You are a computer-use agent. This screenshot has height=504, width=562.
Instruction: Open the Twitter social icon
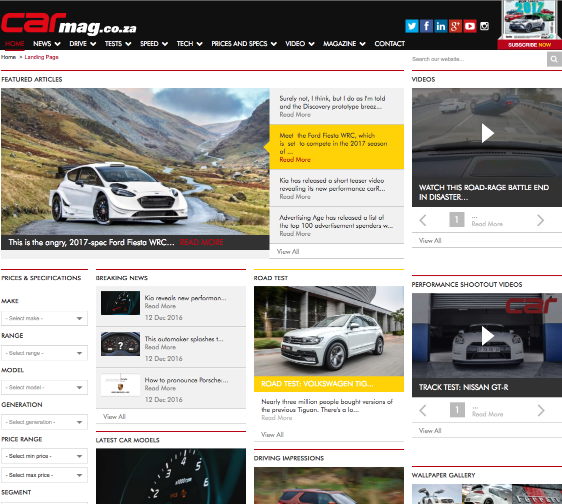pyautogui.click(x=412, y=26)
